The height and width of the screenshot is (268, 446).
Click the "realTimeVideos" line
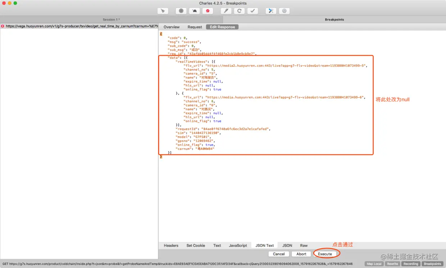[195, 62]
